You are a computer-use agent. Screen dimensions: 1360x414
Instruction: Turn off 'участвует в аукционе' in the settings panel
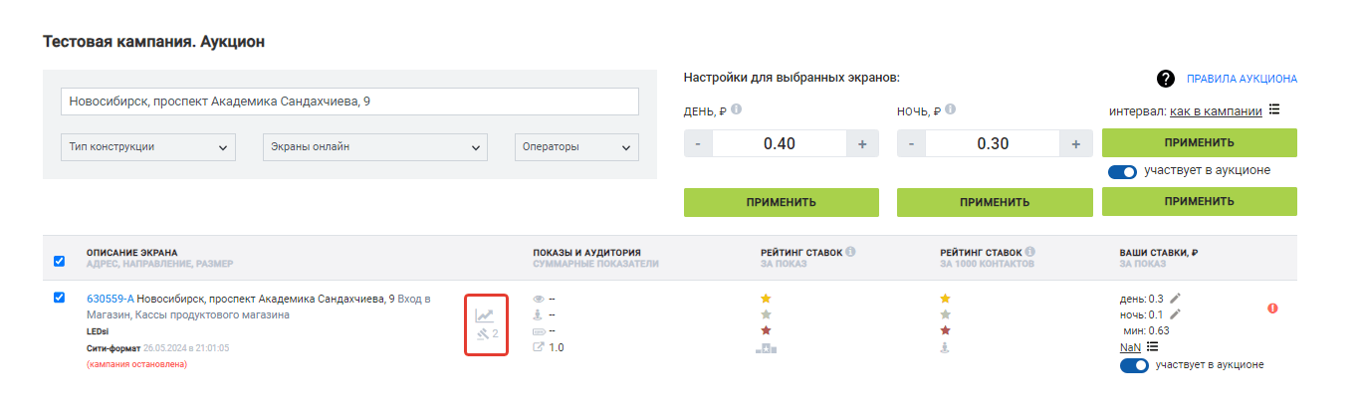[1122, 172]
